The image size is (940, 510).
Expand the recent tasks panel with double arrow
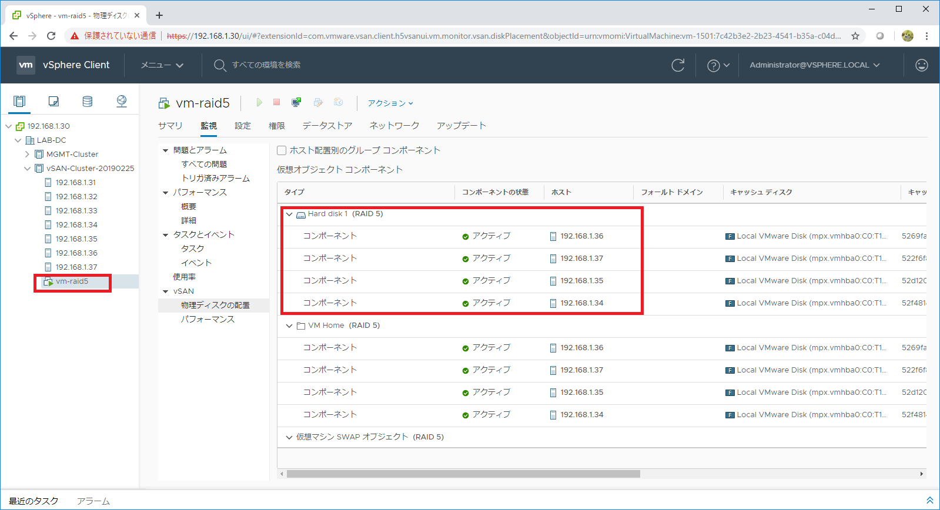click(x=930, y=501)
